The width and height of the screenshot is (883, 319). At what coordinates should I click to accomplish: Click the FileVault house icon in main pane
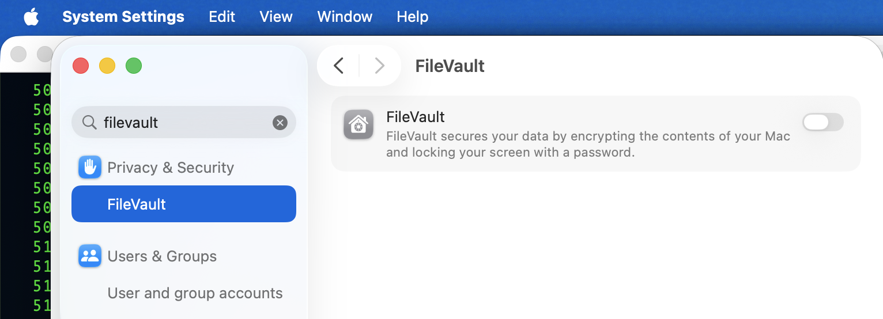[x=359, y=125]
